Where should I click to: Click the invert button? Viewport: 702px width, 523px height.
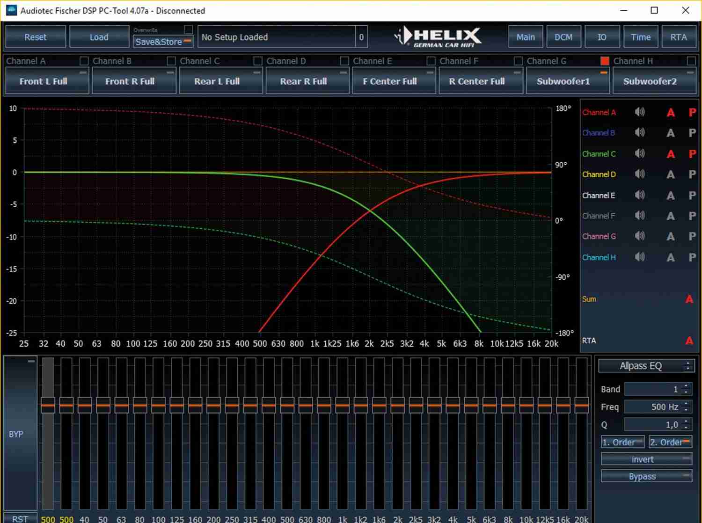(x=646, y=459)
